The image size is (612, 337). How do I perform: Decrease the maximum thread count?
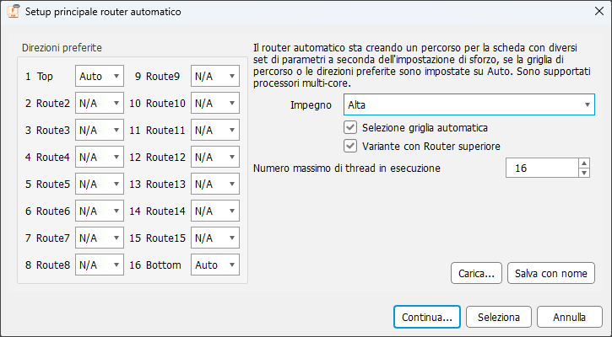584,173
